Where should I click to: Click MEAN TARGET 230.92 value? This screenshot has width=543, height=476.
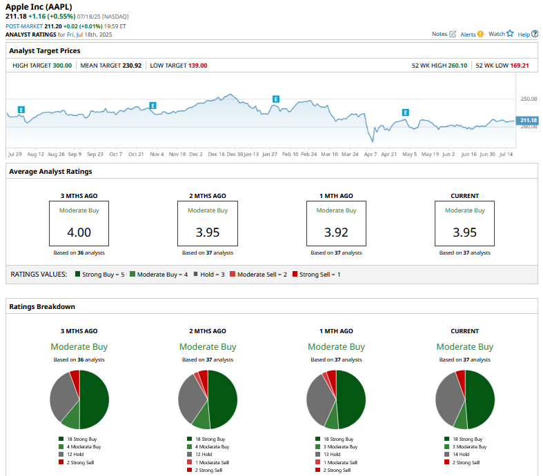pyautogui.click(x=132, y=66)
